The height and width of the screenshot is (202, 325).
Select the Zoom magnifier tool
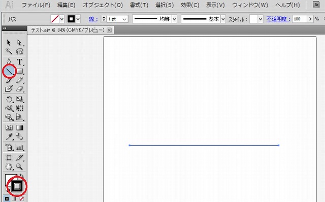pyautogui.click(x=19, y=166)
